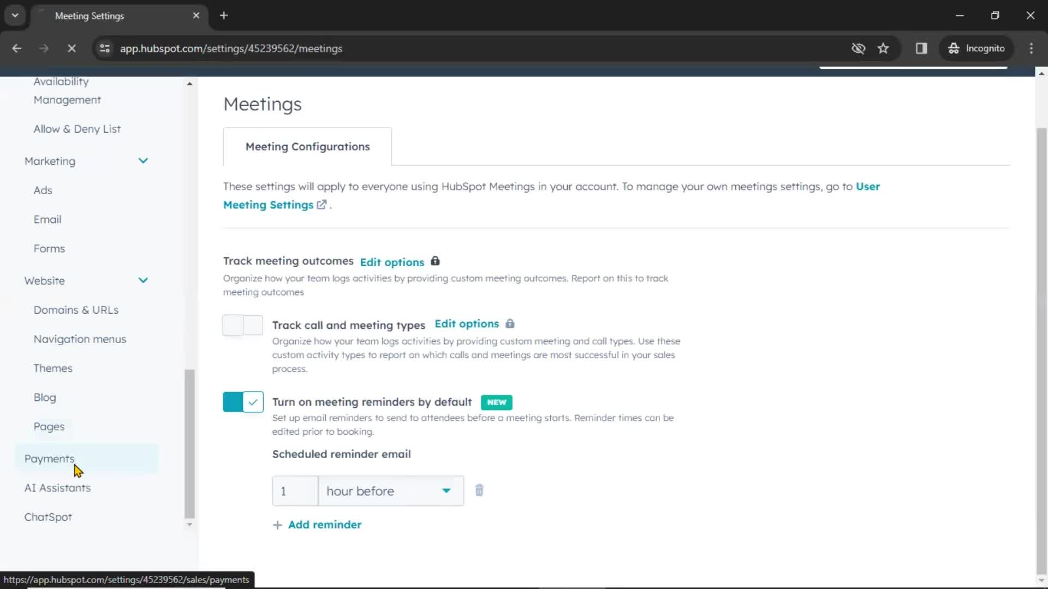Click the Edit options link for meeting outcomes
The image size is (1048, 589).
(392, 261)
